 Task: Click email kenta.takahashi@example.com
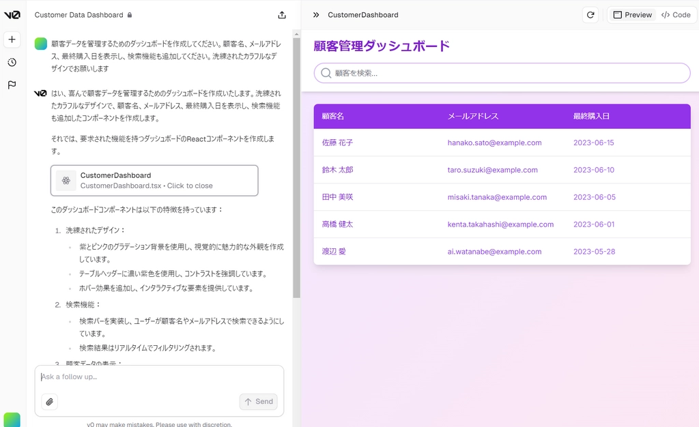point(500,224)
